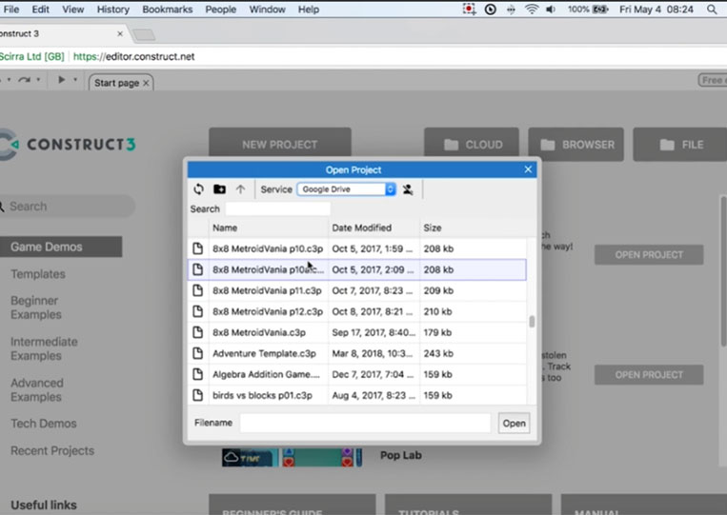
Task: Open Spotlight search in menu bar
Action: tap(712, 10)
